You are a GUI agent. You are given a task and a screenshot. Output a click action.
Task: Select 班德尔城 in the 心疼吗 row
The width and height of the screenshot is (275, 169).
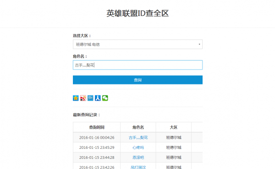click(x=174, y=147)
